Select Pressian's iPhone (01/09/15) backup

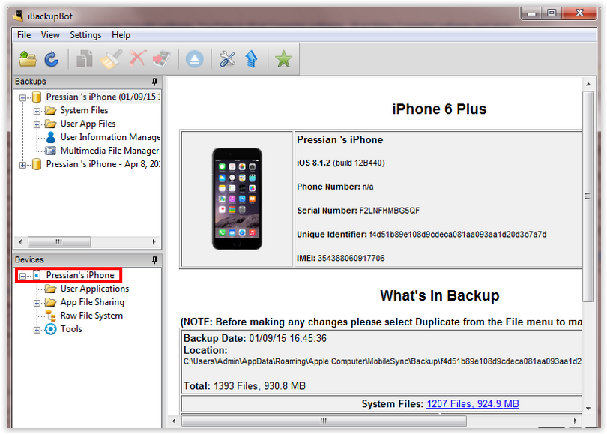coord(103,97)
